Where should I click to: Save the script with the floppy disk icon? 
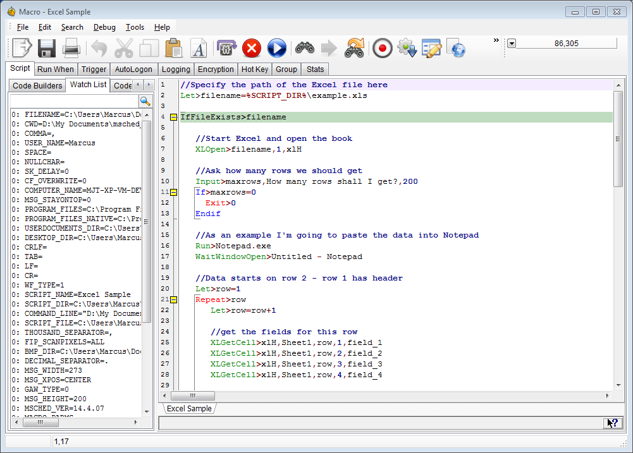(47, 48)
